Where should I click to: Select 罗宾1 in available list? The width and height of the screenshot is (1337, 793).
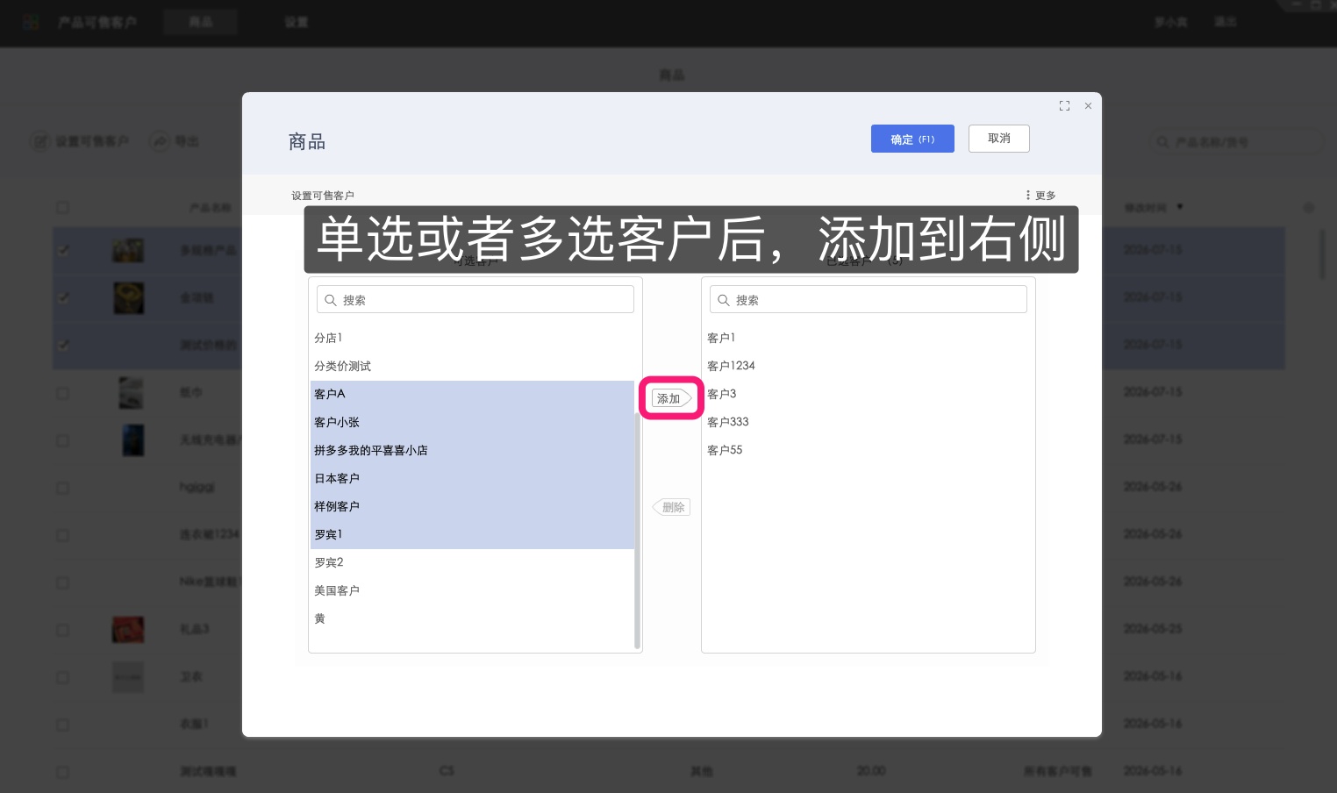472,534
